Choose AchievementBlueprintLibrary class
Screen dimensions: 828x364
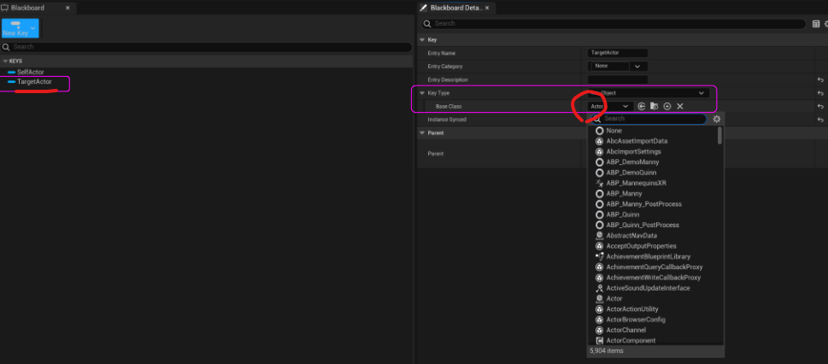649,256
